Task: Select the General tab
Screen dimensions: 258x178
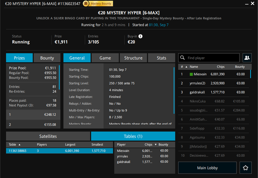Action: click(77, 58)
